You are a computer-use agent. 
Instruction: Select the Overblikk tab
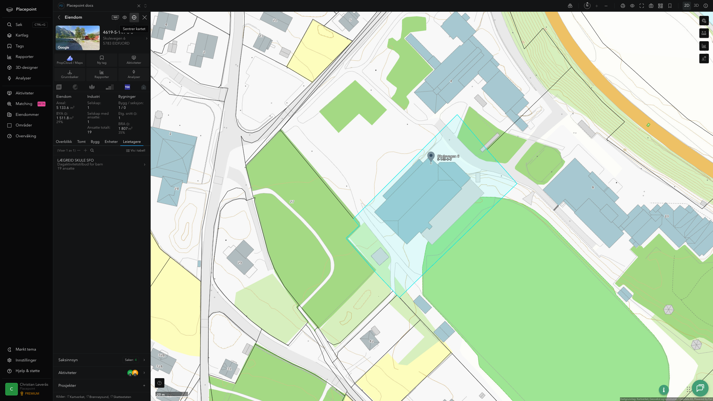coord(64,141)
